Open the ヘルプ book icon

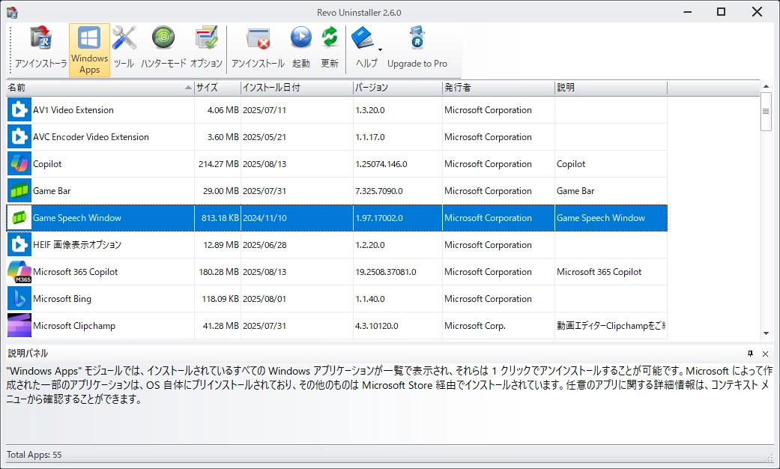click(363, 39)
